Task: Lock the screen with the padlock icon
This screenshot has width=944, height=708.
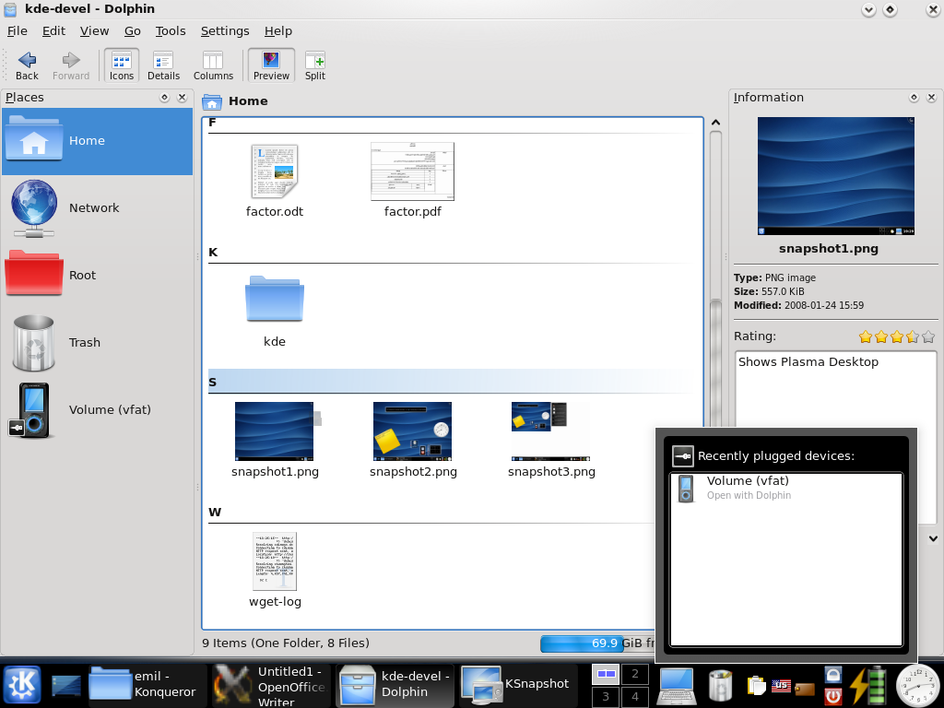Action: (832, 674)
